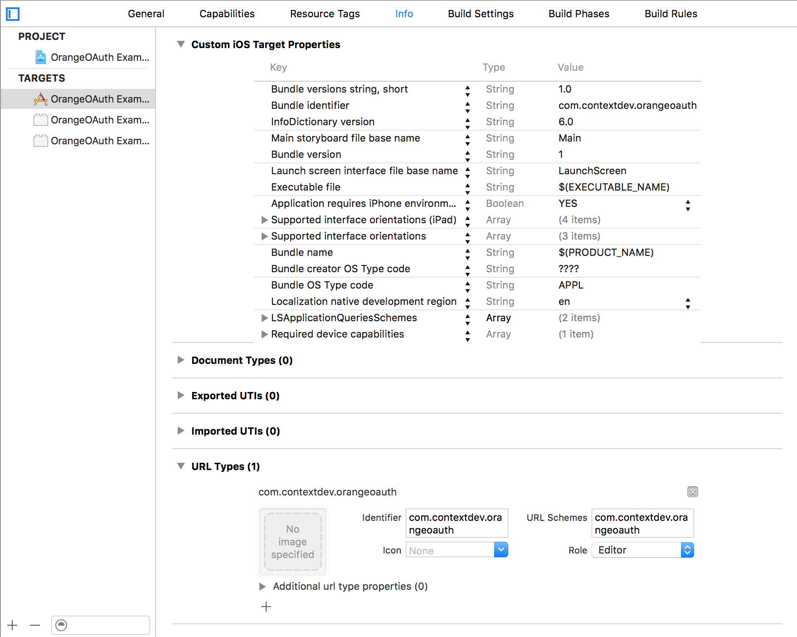This screenshot has height=637, width=797.
Task: Click the Identifier text field
Action: [457, 523]
